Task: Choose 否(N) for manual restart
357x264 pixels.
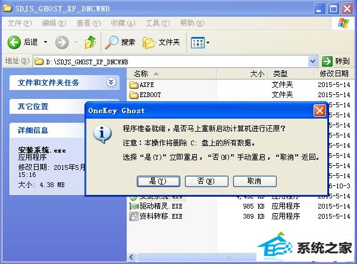Action: pos(206,181)
